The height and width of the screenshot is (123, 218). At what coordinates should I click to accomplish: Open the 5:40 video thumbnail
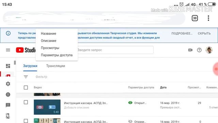[x=47, y=107]
